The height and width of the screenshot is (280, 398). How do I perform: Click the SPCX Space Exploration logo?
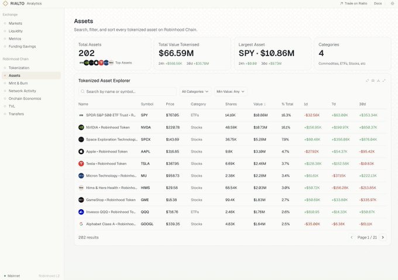tap(81, 139)
